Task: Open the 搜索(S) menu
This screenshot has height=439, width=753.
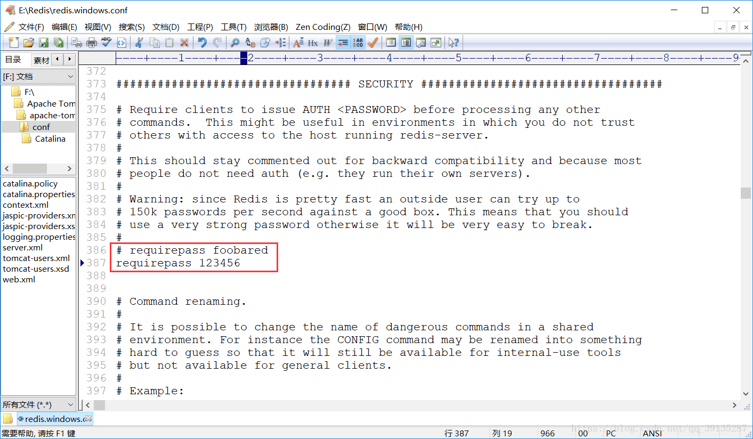Action: (x=132, y=27)
